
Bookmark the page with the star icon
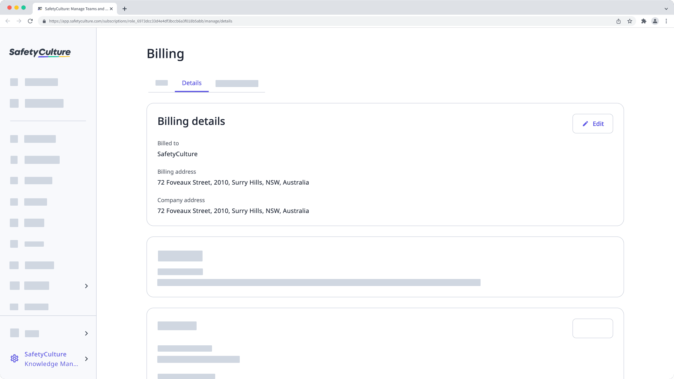pyautogui.click(x=630, y=21)
